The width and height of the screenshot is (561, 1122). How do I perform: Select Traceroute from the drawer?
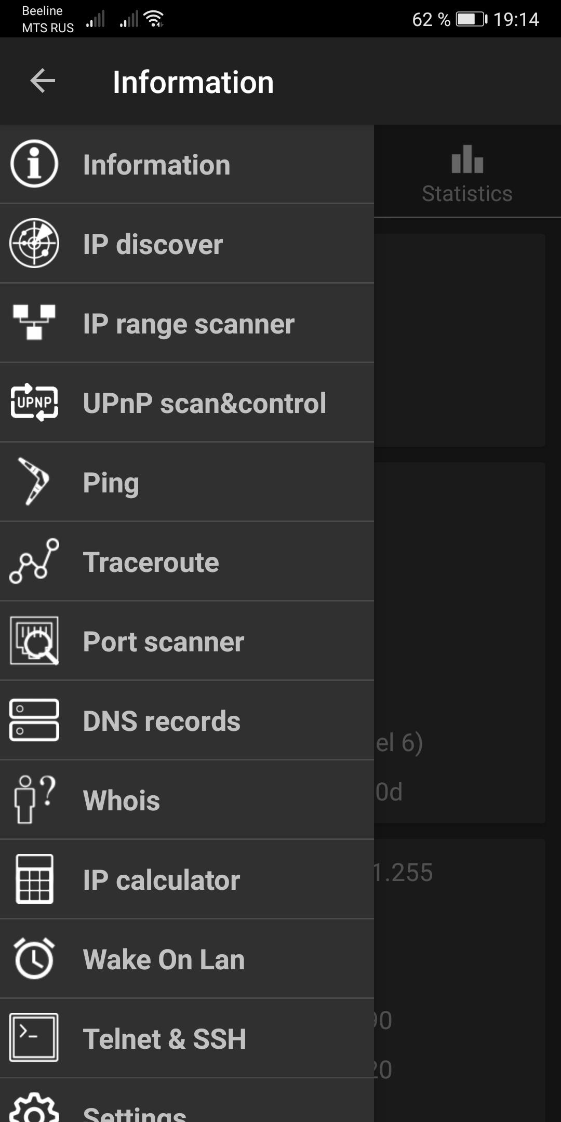151,562
